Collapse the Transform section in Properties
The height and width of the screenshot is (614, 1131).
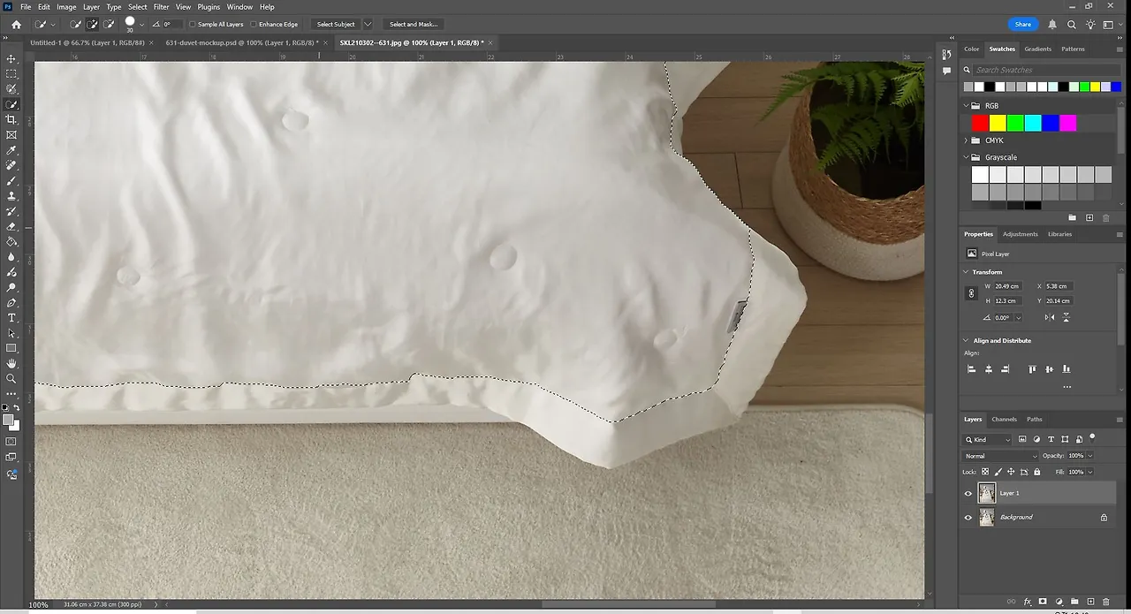965,271
